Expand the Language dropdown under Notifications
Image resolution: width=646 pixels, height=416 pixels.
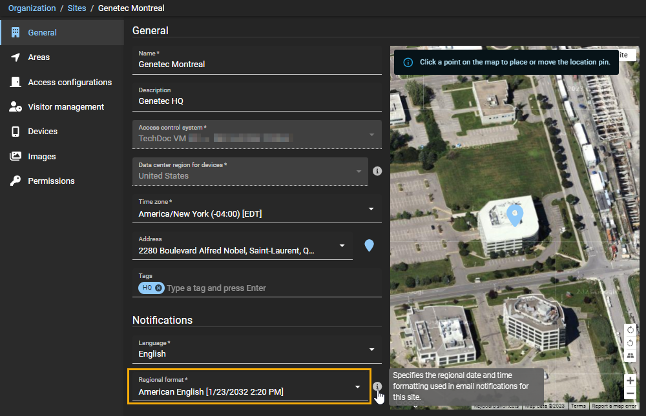pyautogui.click(x=371, y=350)
